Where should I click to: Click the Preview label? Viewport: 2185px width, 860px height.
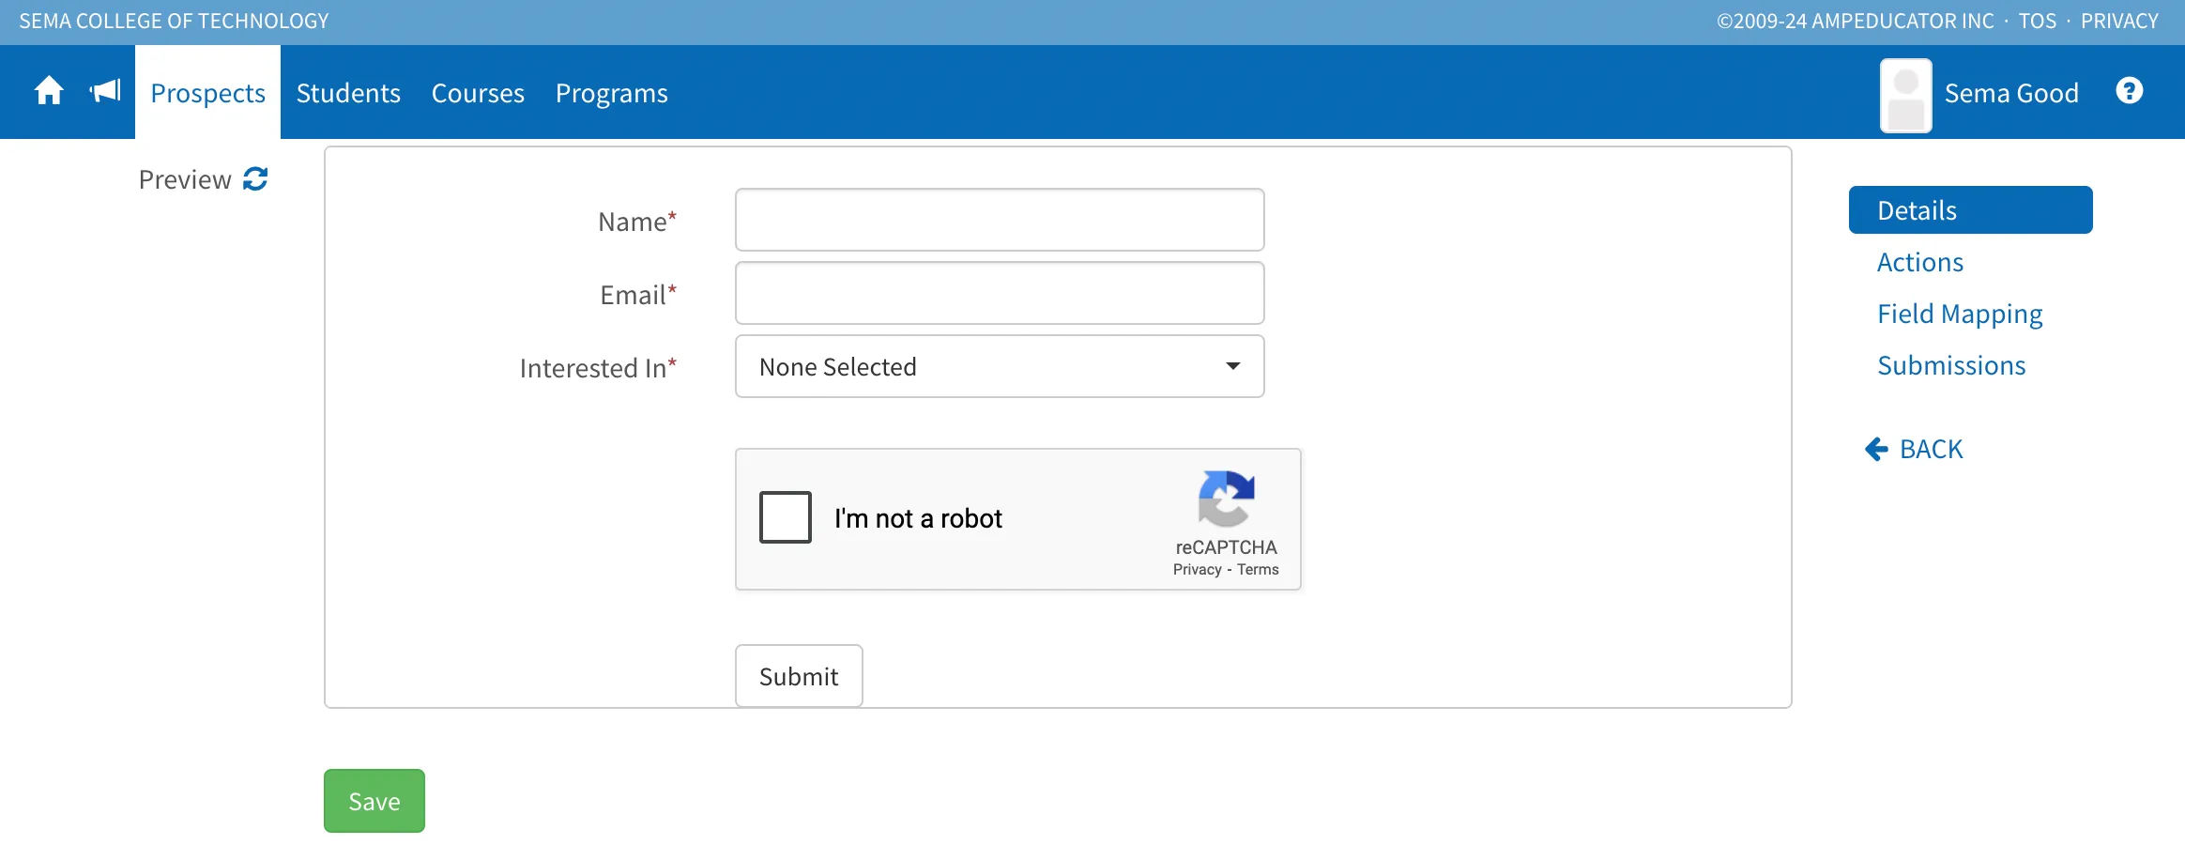(x=185, y=179)
